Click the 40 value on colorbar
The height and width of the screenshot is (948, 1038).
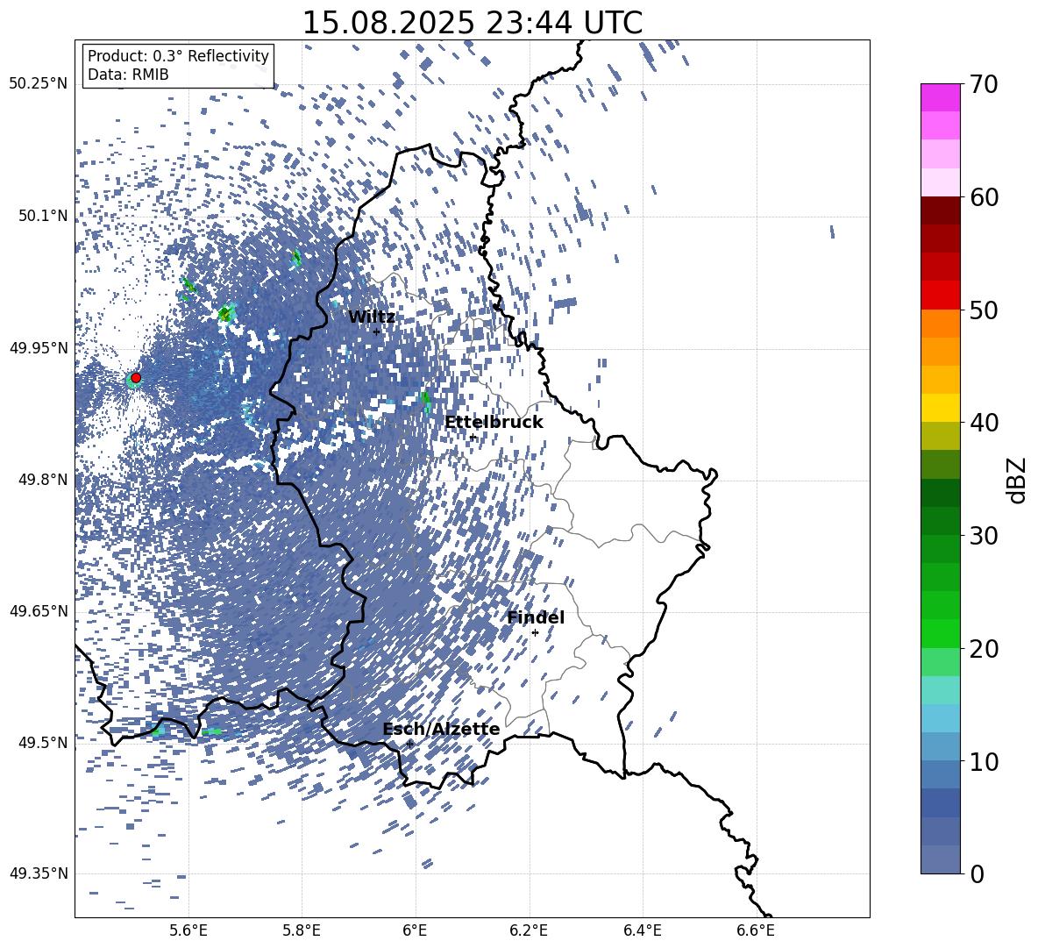pos(984,423)
